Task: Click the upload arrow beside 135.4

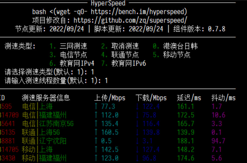Action: (96, 124)
